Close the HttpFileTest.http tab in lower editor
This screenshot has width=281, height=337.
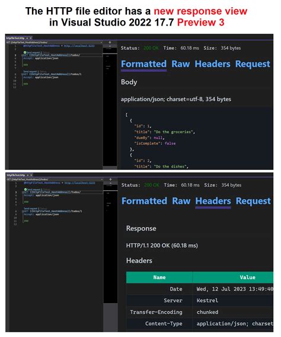click(x=31, y=175)
